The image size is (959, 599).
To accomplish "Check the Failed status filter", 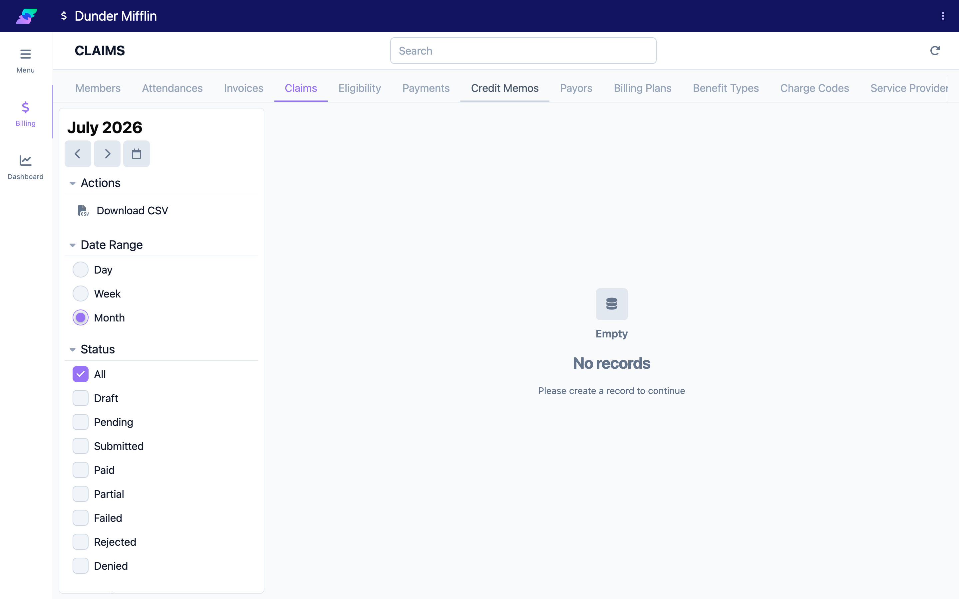I will coord(81,518).
